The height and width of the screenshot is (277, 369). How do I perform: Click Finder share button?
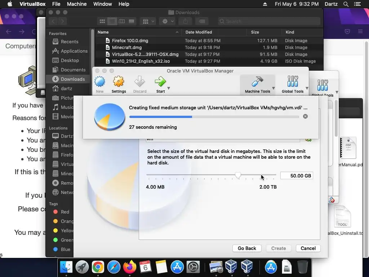[x=186, y=21]
